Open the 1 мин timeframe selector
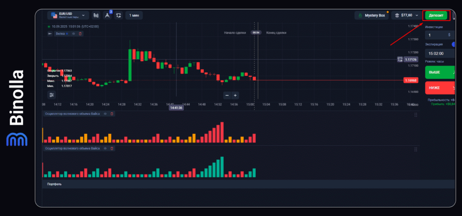 [x=134, y=15]
